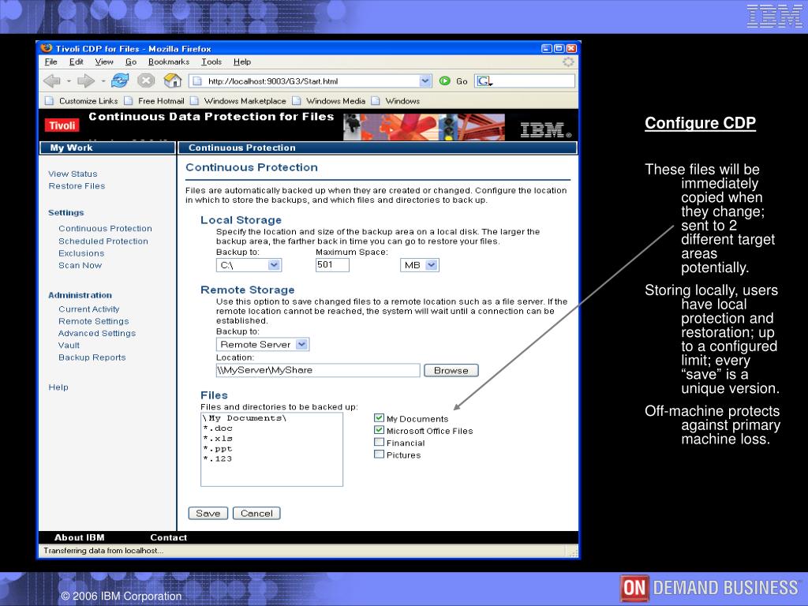Open the Restore Files link

click(77, 186)
